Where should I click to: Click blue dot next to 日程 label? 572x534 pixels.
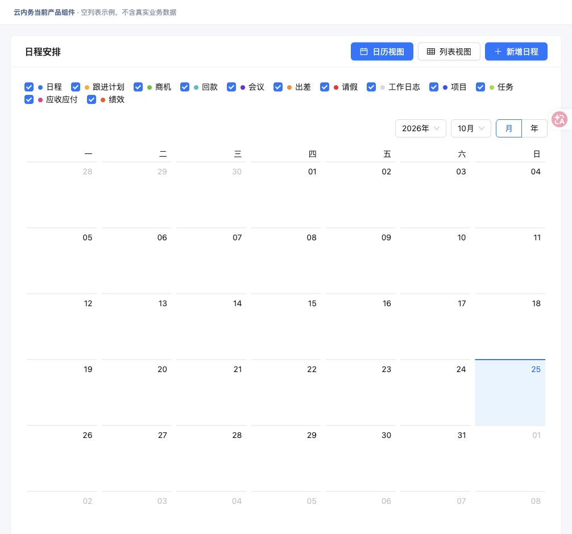pos(40,87)
